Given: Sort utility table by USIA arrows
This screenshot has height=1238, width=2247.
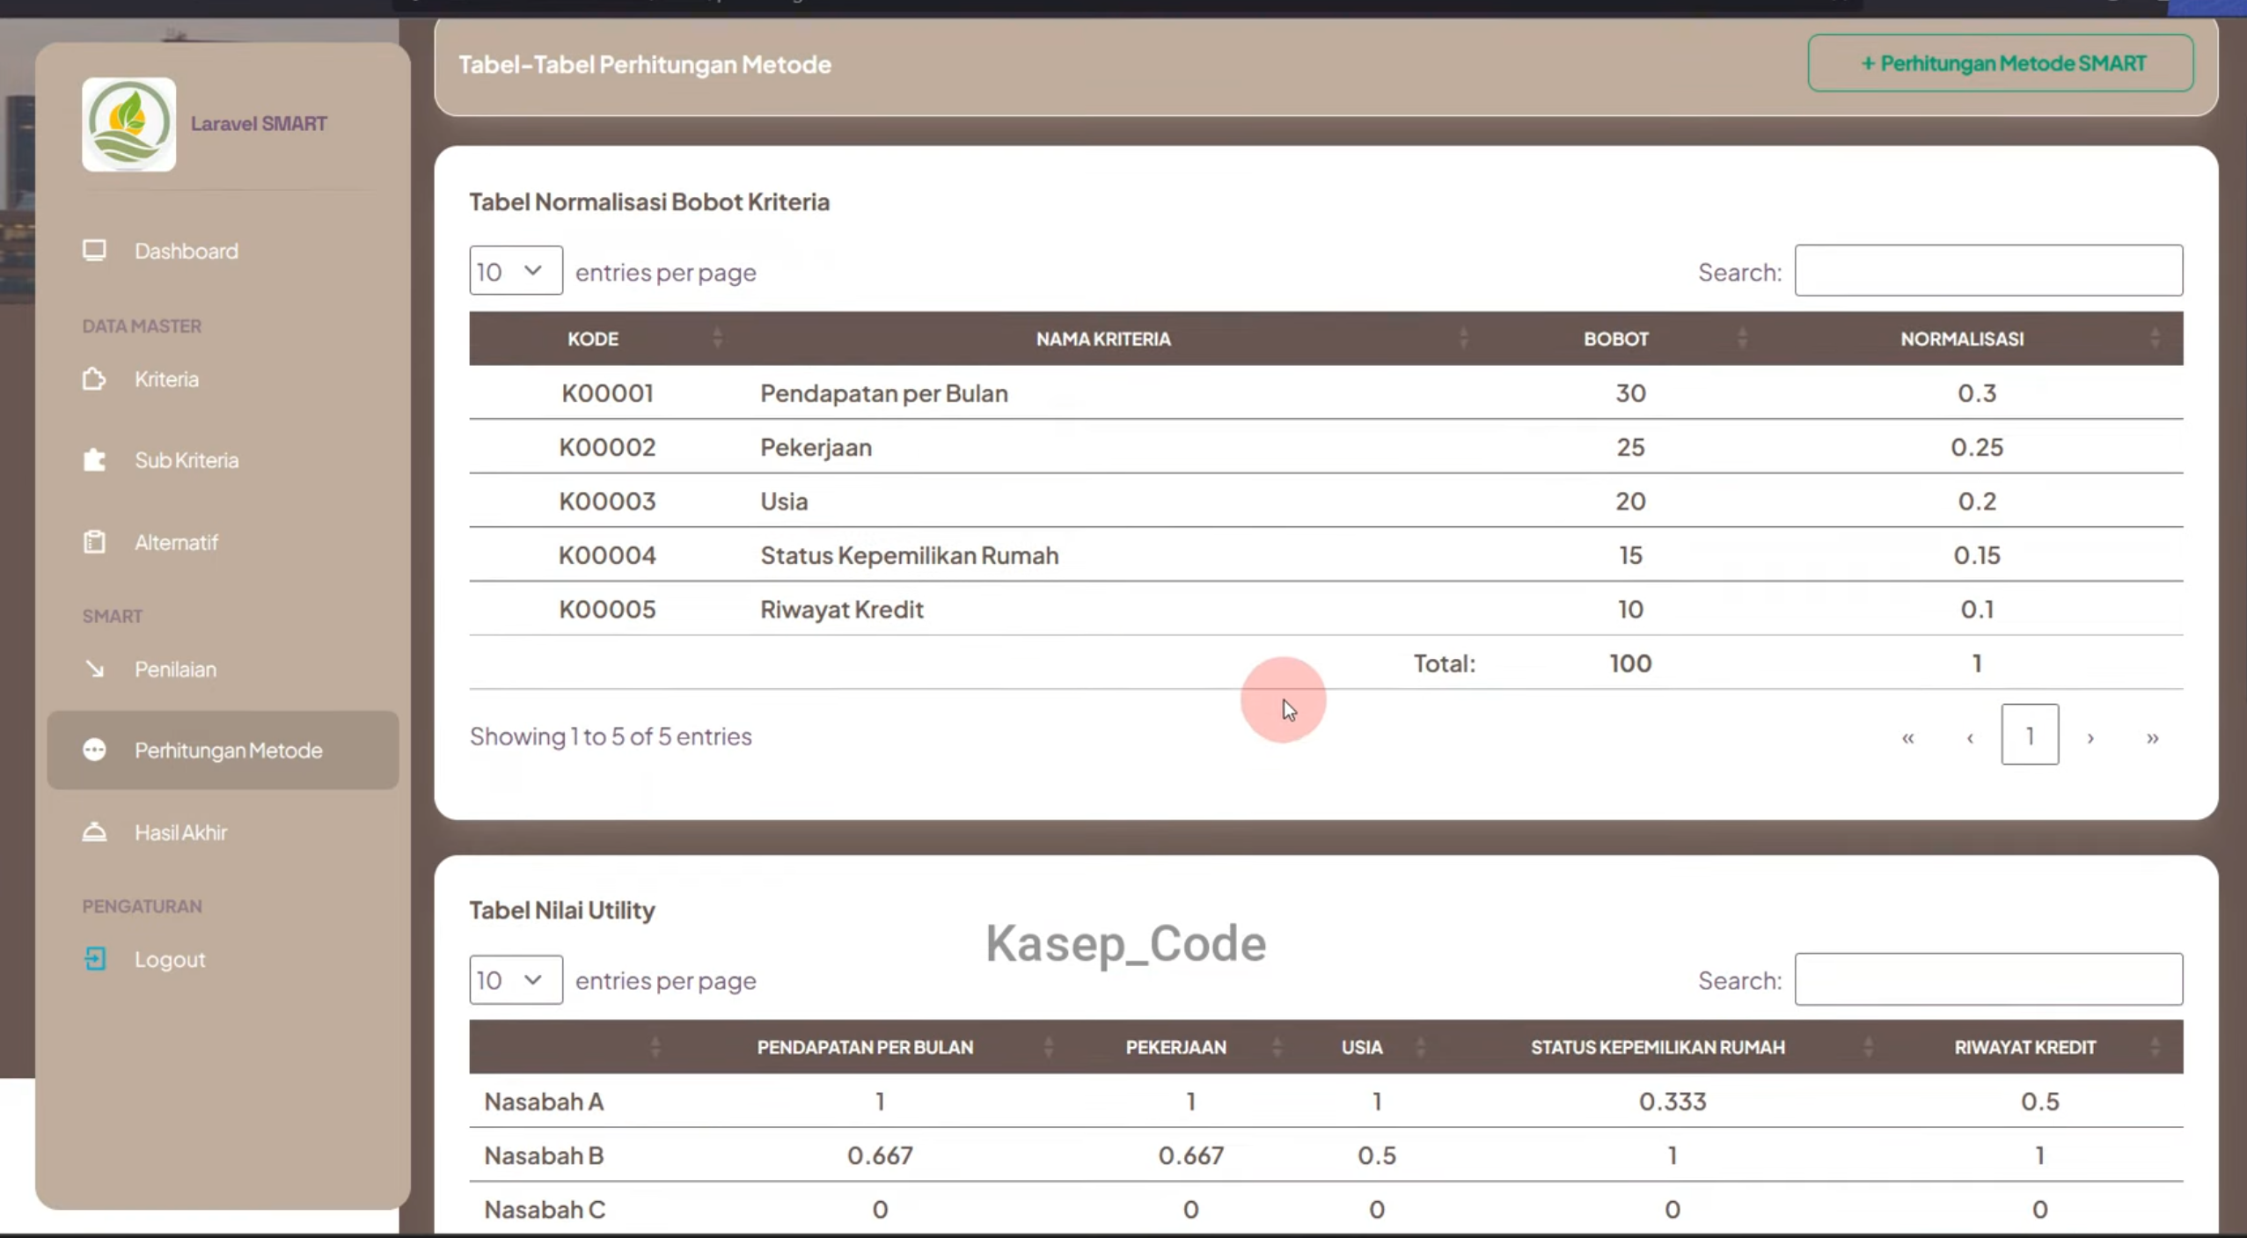Looking at the screenshot, I should coord(1420,1047).
